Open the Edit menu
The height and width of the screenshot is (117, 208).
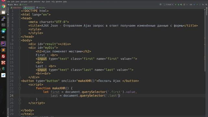click(x=13, y=2)
